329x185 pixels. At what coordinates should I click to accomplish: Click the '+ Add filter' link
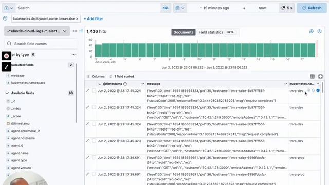coord(94,18)
